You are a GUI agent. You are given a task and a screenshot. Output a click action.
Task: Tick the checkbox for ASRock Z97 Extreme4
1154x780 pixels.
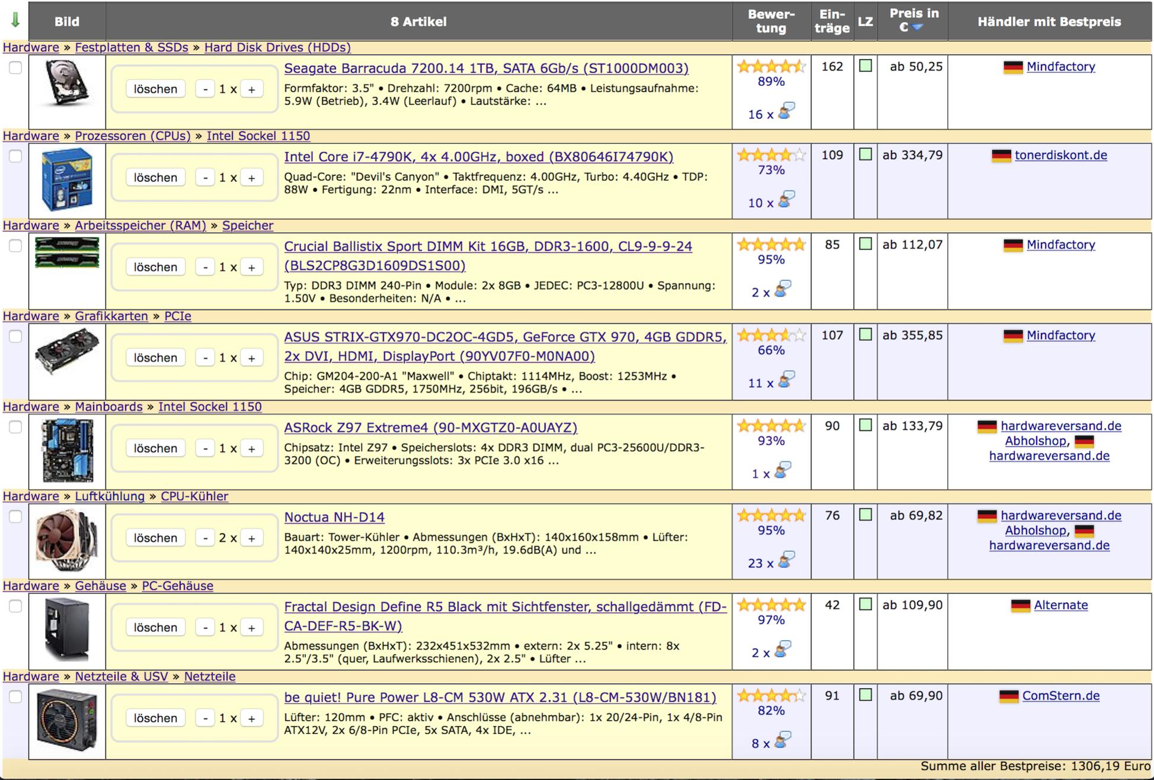(15, 427)
